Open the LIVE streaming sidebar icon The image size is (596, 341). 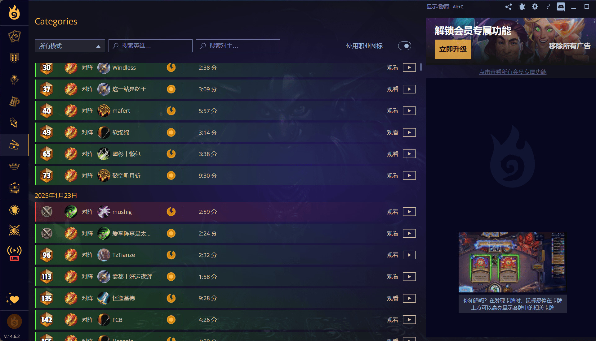[x=14, y=253]
